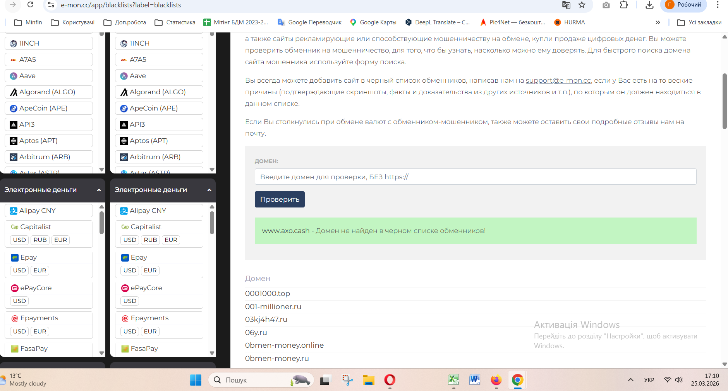This screenshot has width=728, height=391.
Task: Open site information icon in address bar
Action: 51,5
